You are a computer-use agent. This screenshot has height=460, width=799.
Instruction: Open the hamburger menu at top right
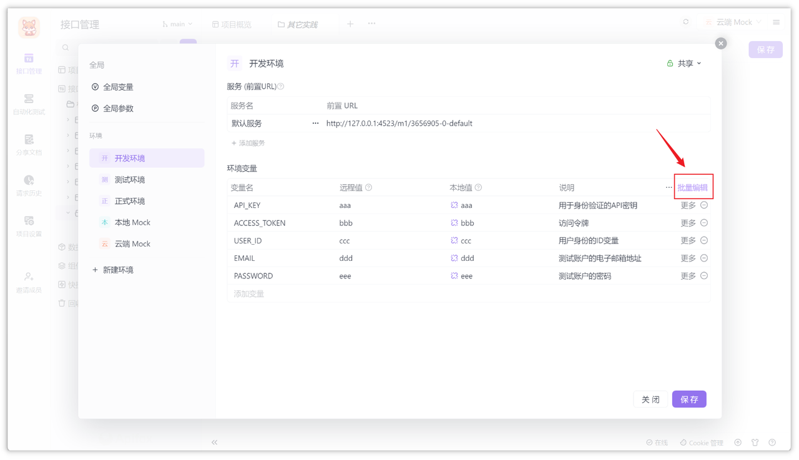776,22
